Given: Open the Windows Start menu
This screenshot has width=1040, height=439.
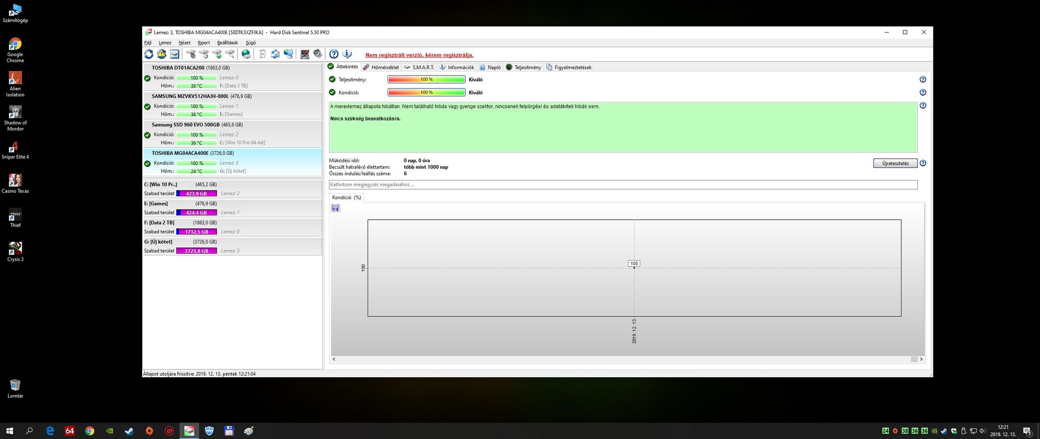Looking at the screenshot, I should coord(10,431).
